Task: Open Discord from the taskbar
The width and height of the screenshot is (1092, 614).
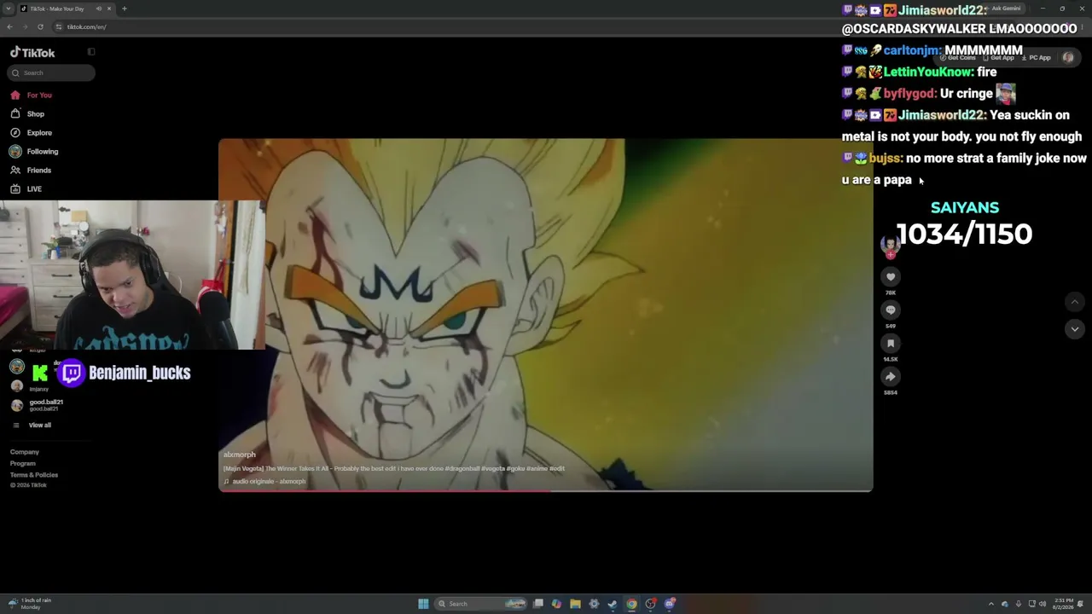Action: (670, 604)
